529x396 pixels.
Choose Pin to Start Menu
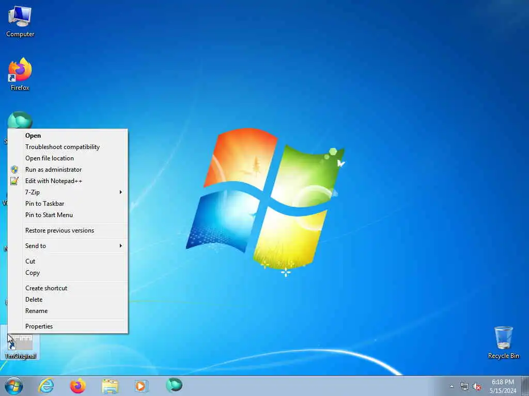(68, 215)
